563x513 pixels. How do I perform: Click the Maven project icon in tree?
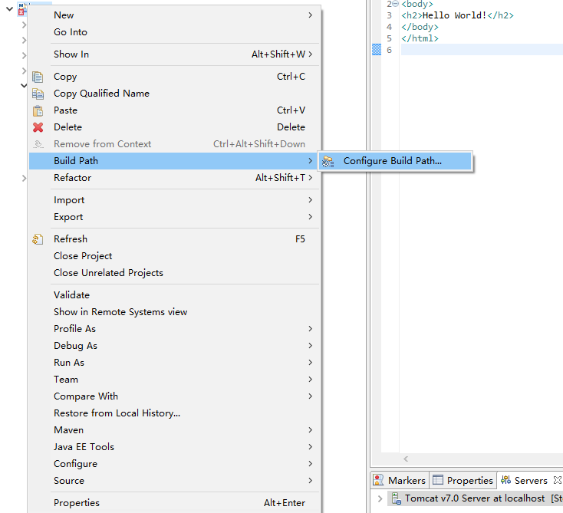(22, 9)
